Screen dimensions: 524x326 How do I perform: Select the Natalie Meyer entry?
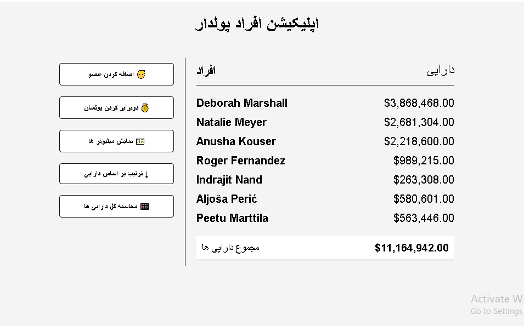[232, 122]
